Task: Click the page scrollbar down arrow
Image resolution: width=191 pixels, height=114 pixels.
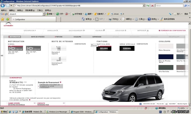Action: tap(190, 105)
